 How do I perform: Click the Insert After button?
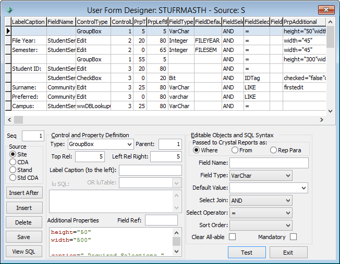tap(24, 193)
